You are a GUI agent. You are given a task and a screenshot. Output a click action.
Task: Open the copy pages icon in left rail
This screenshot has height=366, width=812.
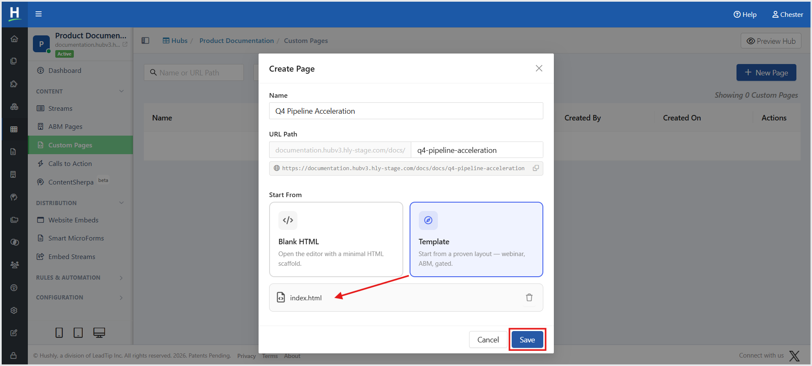click(14, 61)
